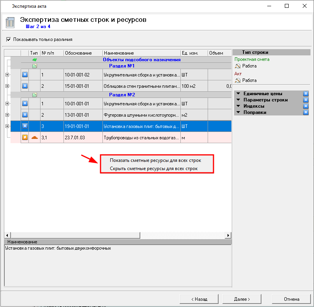Click the blue equals icon beside Единичные цены
Viewport: 314px width, 307px height.
306,94
